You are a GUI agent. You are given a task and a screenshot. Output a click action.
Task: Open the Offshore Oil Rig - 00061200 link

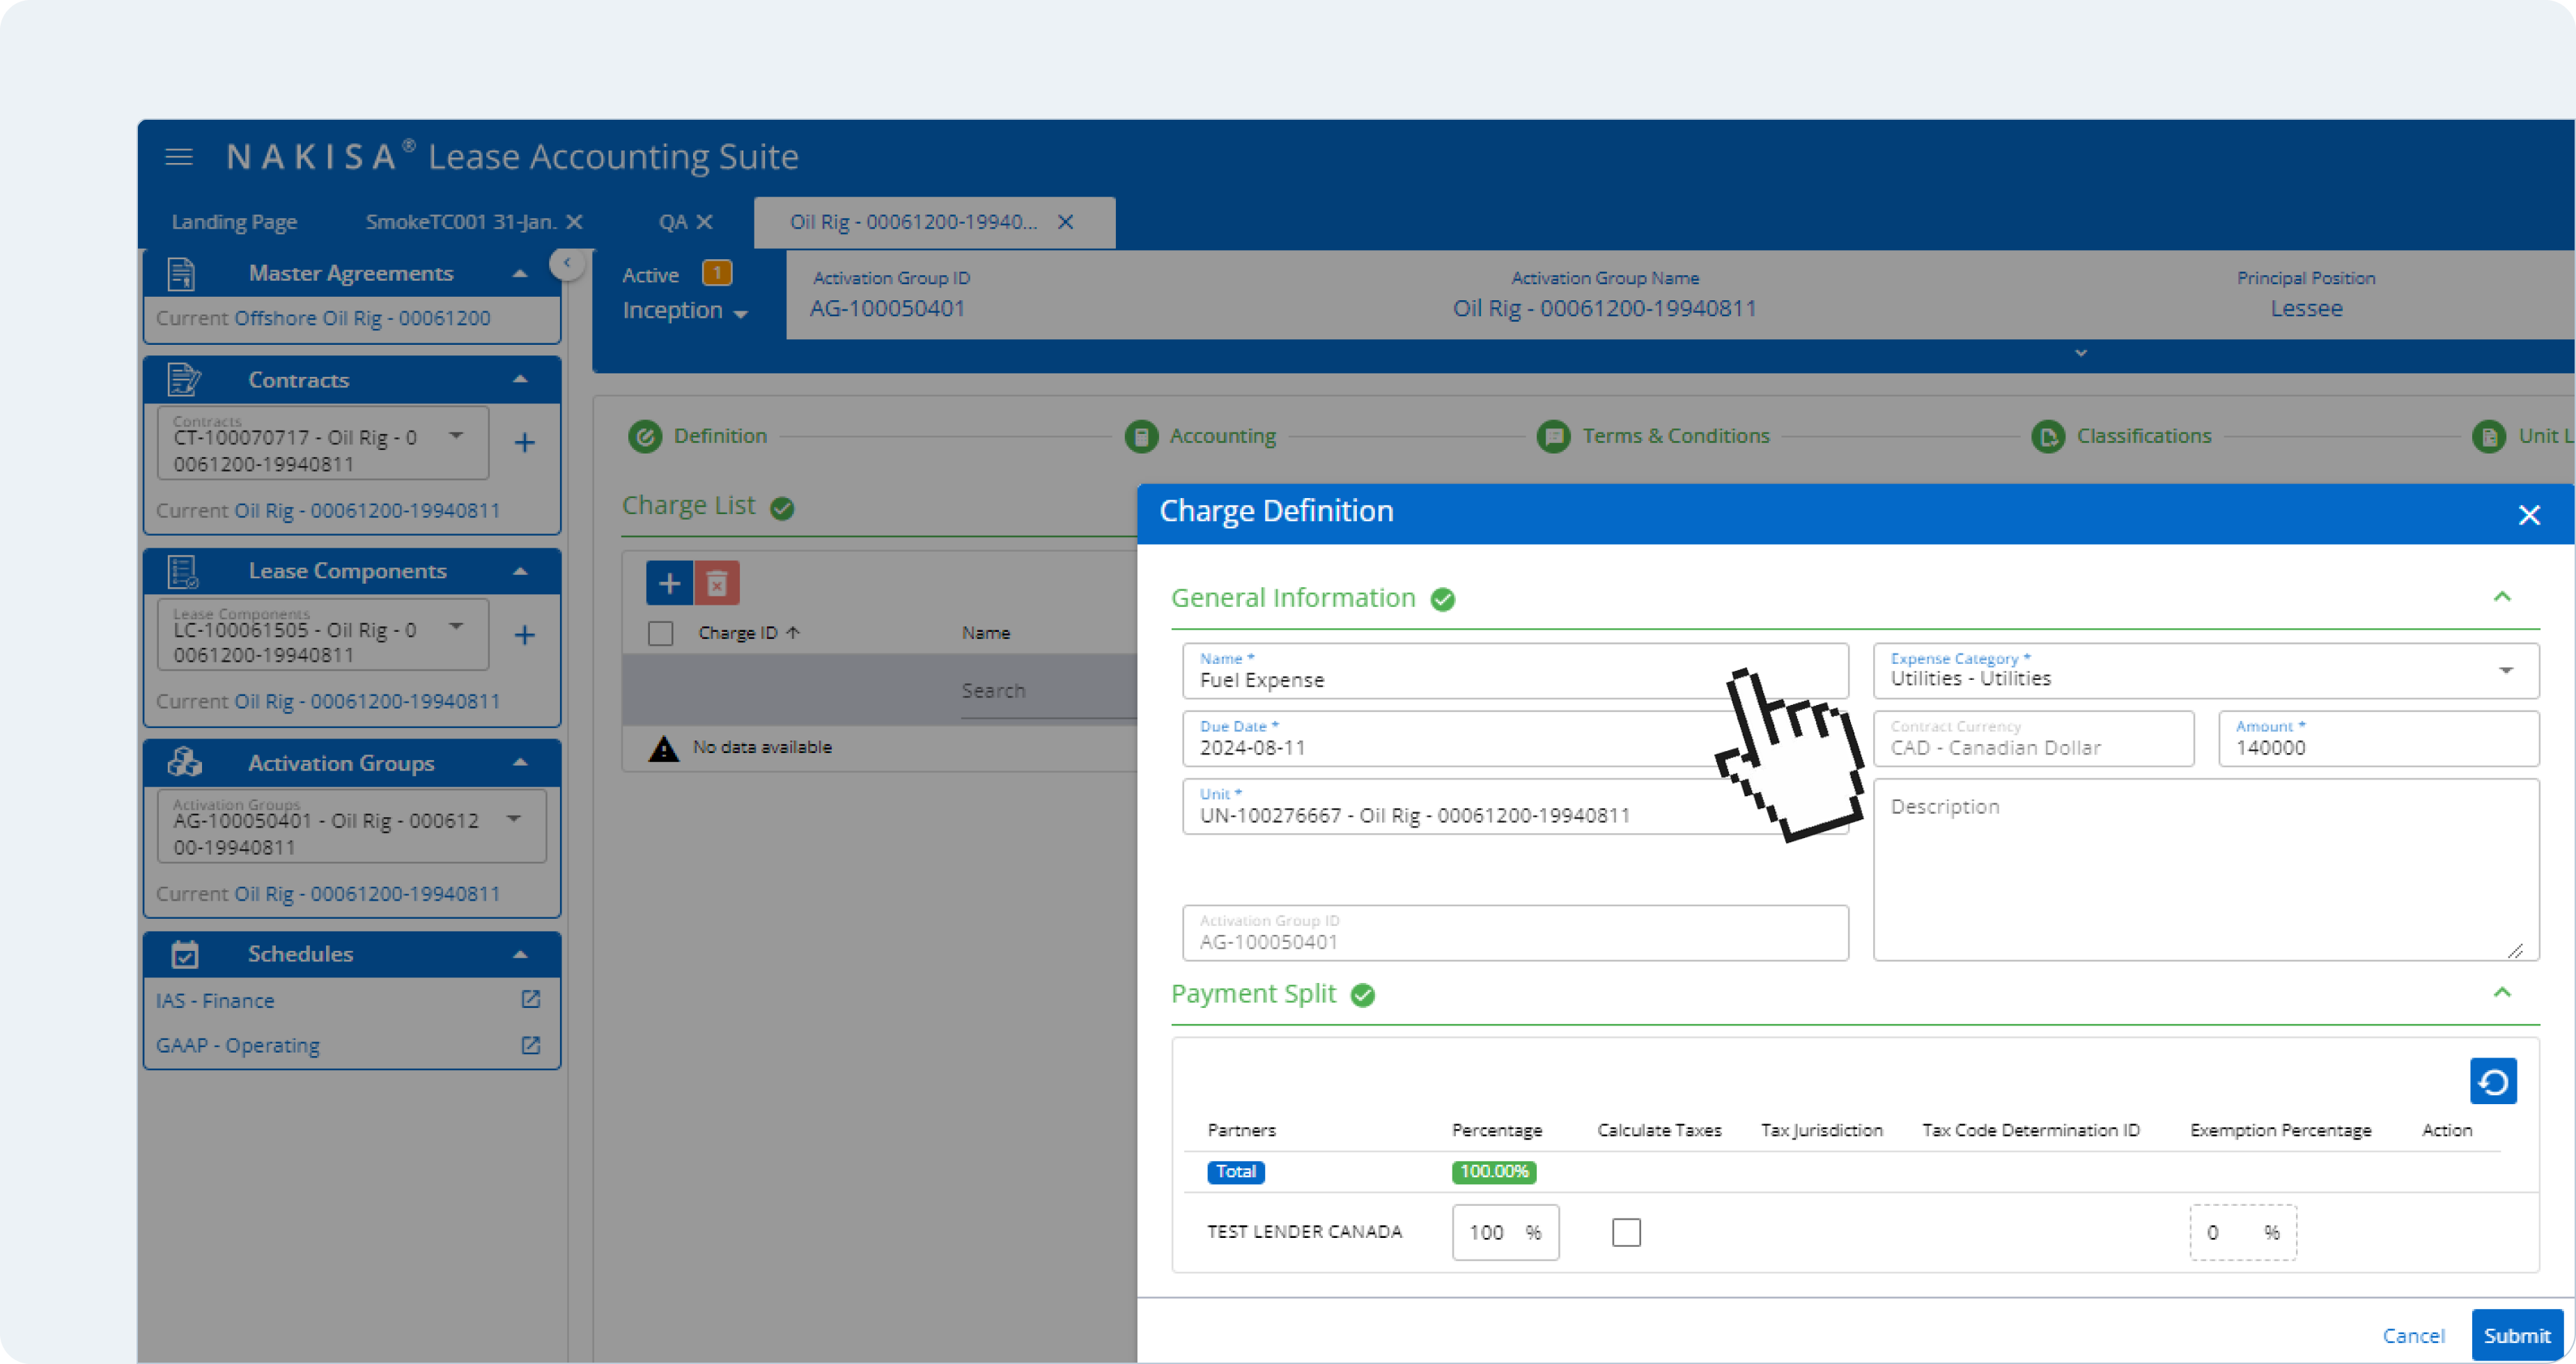[x=362, y=319]
